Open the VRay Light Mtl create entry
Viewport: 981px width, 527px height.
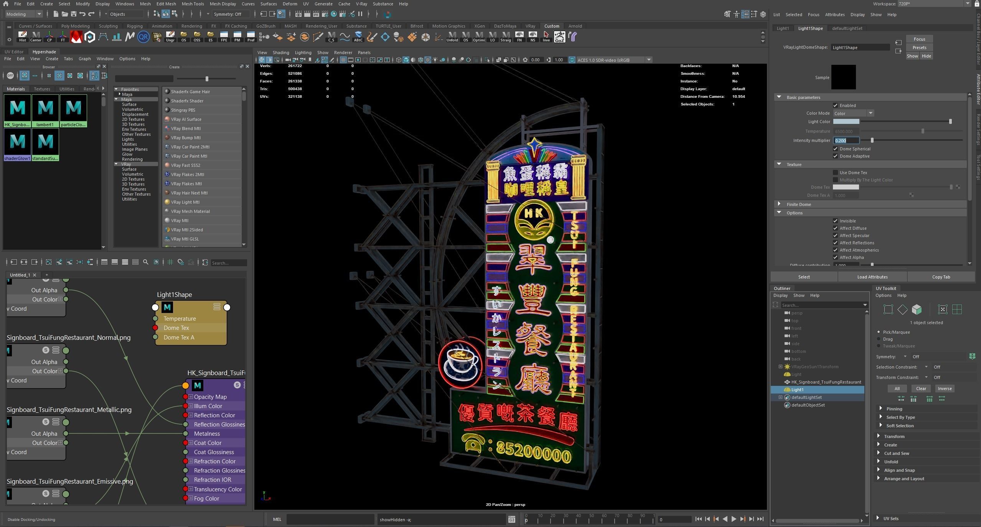pyautogui.click(x=185, y=202)
